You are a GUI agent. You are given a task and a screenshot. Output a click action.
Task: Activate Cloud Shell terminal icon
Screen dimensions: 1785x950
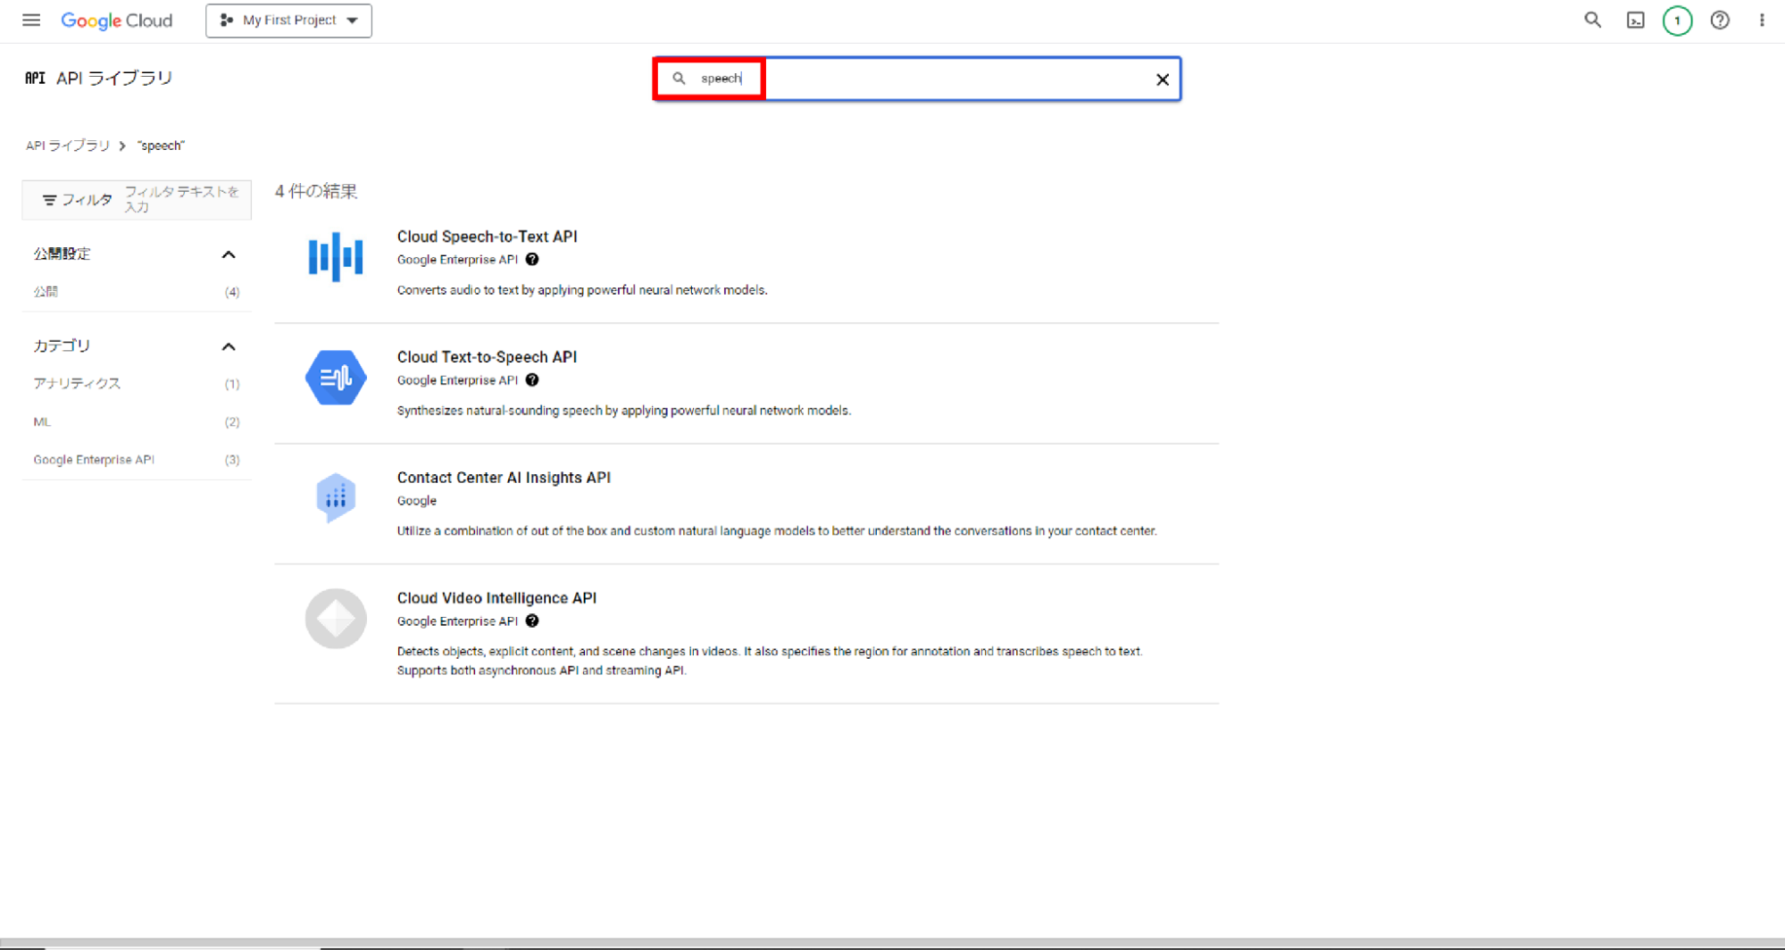point(1635,20)
